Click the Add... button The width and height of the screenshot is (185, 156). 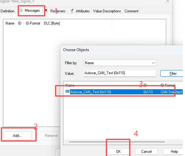pyautogui.click(x=17, y=136)
